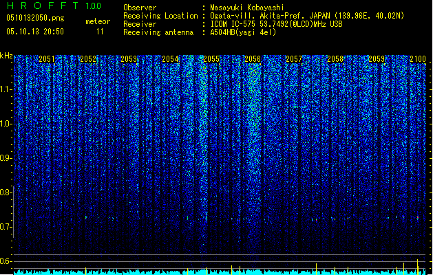Image resolution: width=433 pixels, height=275 pixels.
Task: Click the Observer field label
Action: click(x=140, y=8)
